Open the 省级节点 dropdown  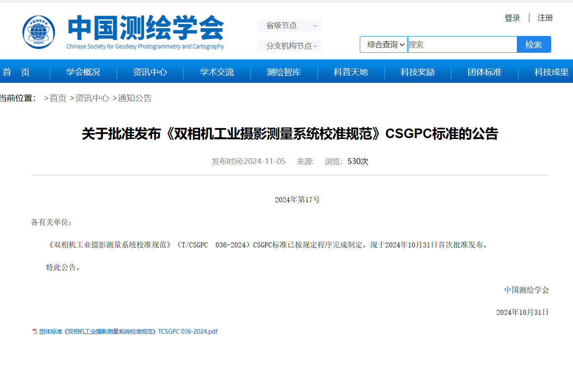(x=289, y=26)
